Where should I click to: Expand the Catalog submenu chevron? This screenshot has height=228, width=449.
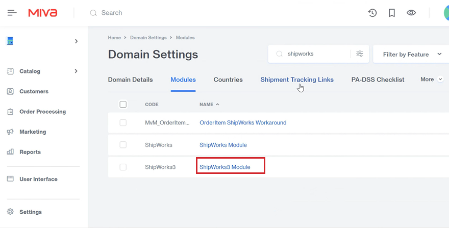pos(76,71)
